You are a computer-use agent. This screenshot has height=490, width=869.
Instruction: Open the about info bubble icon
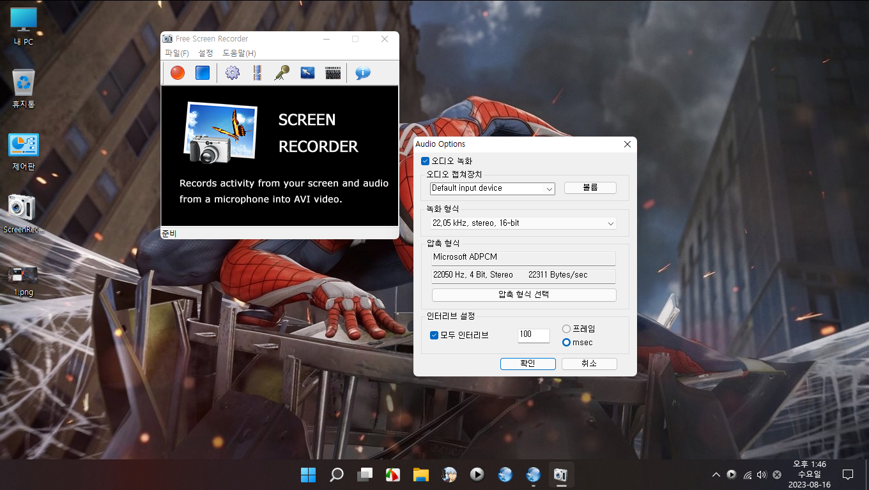363,73
